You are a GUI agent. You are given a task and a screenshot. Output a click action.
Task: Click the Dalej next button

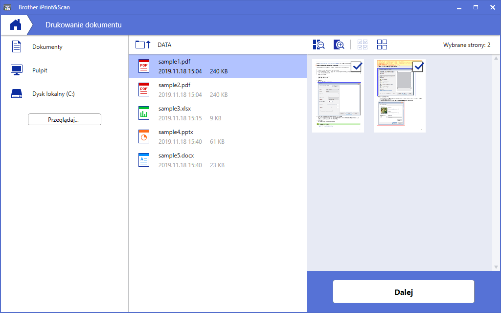[x=404, y=291]
